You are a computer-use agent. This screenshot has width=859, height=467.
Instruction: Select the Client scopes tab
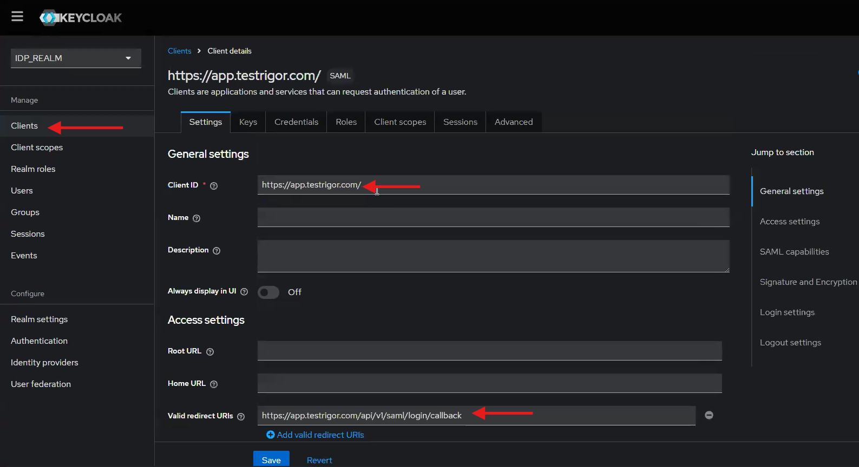(400, 122)
